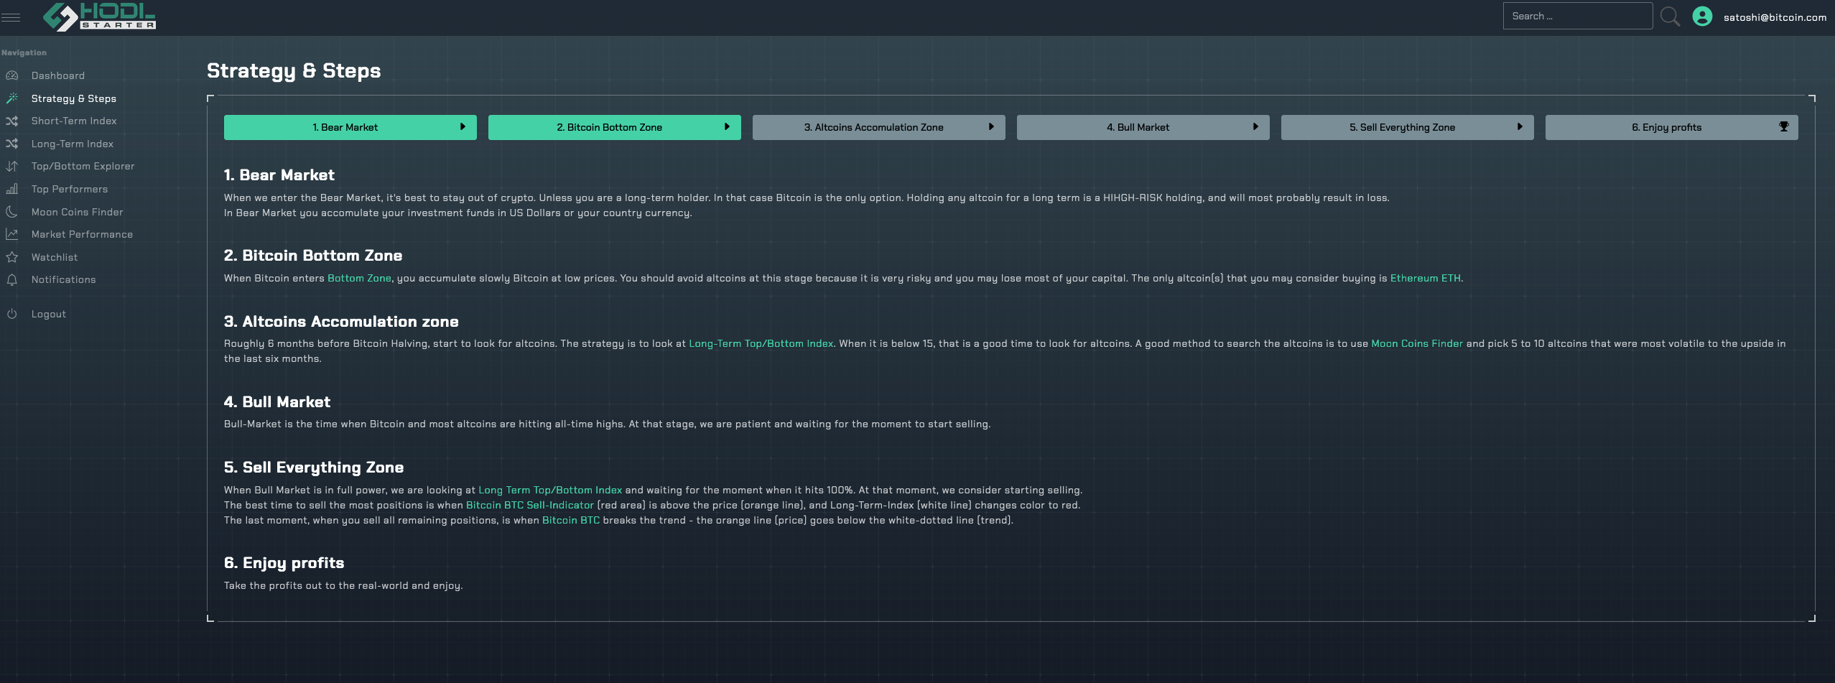
Task: Select Strategy & Steps in navigation
Action: [x=74, y=98]
